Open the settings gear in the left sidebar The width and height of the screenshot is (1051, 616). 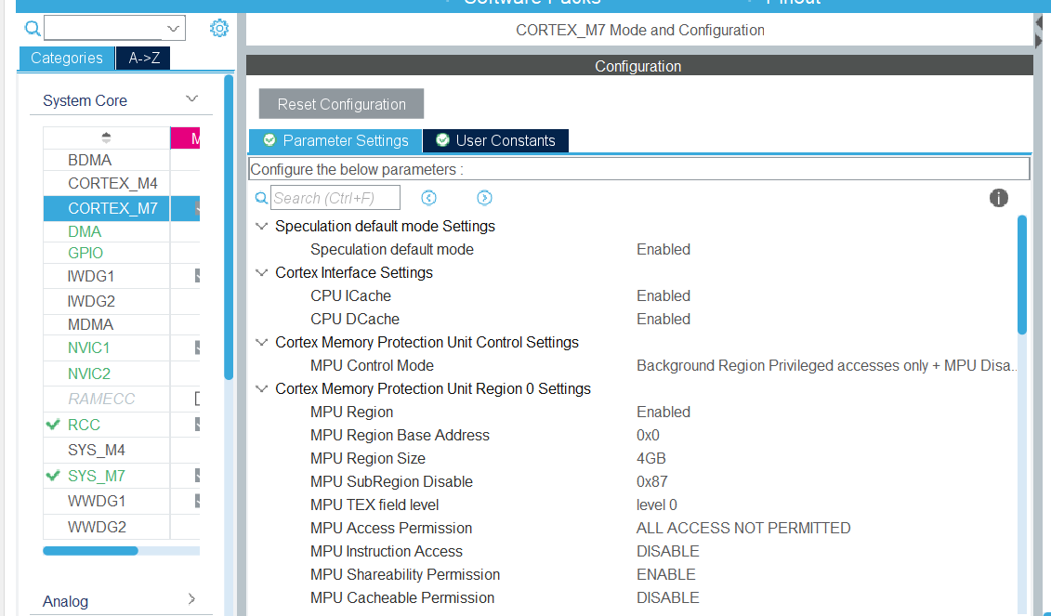pyautogui.click(x=219, y=28)
